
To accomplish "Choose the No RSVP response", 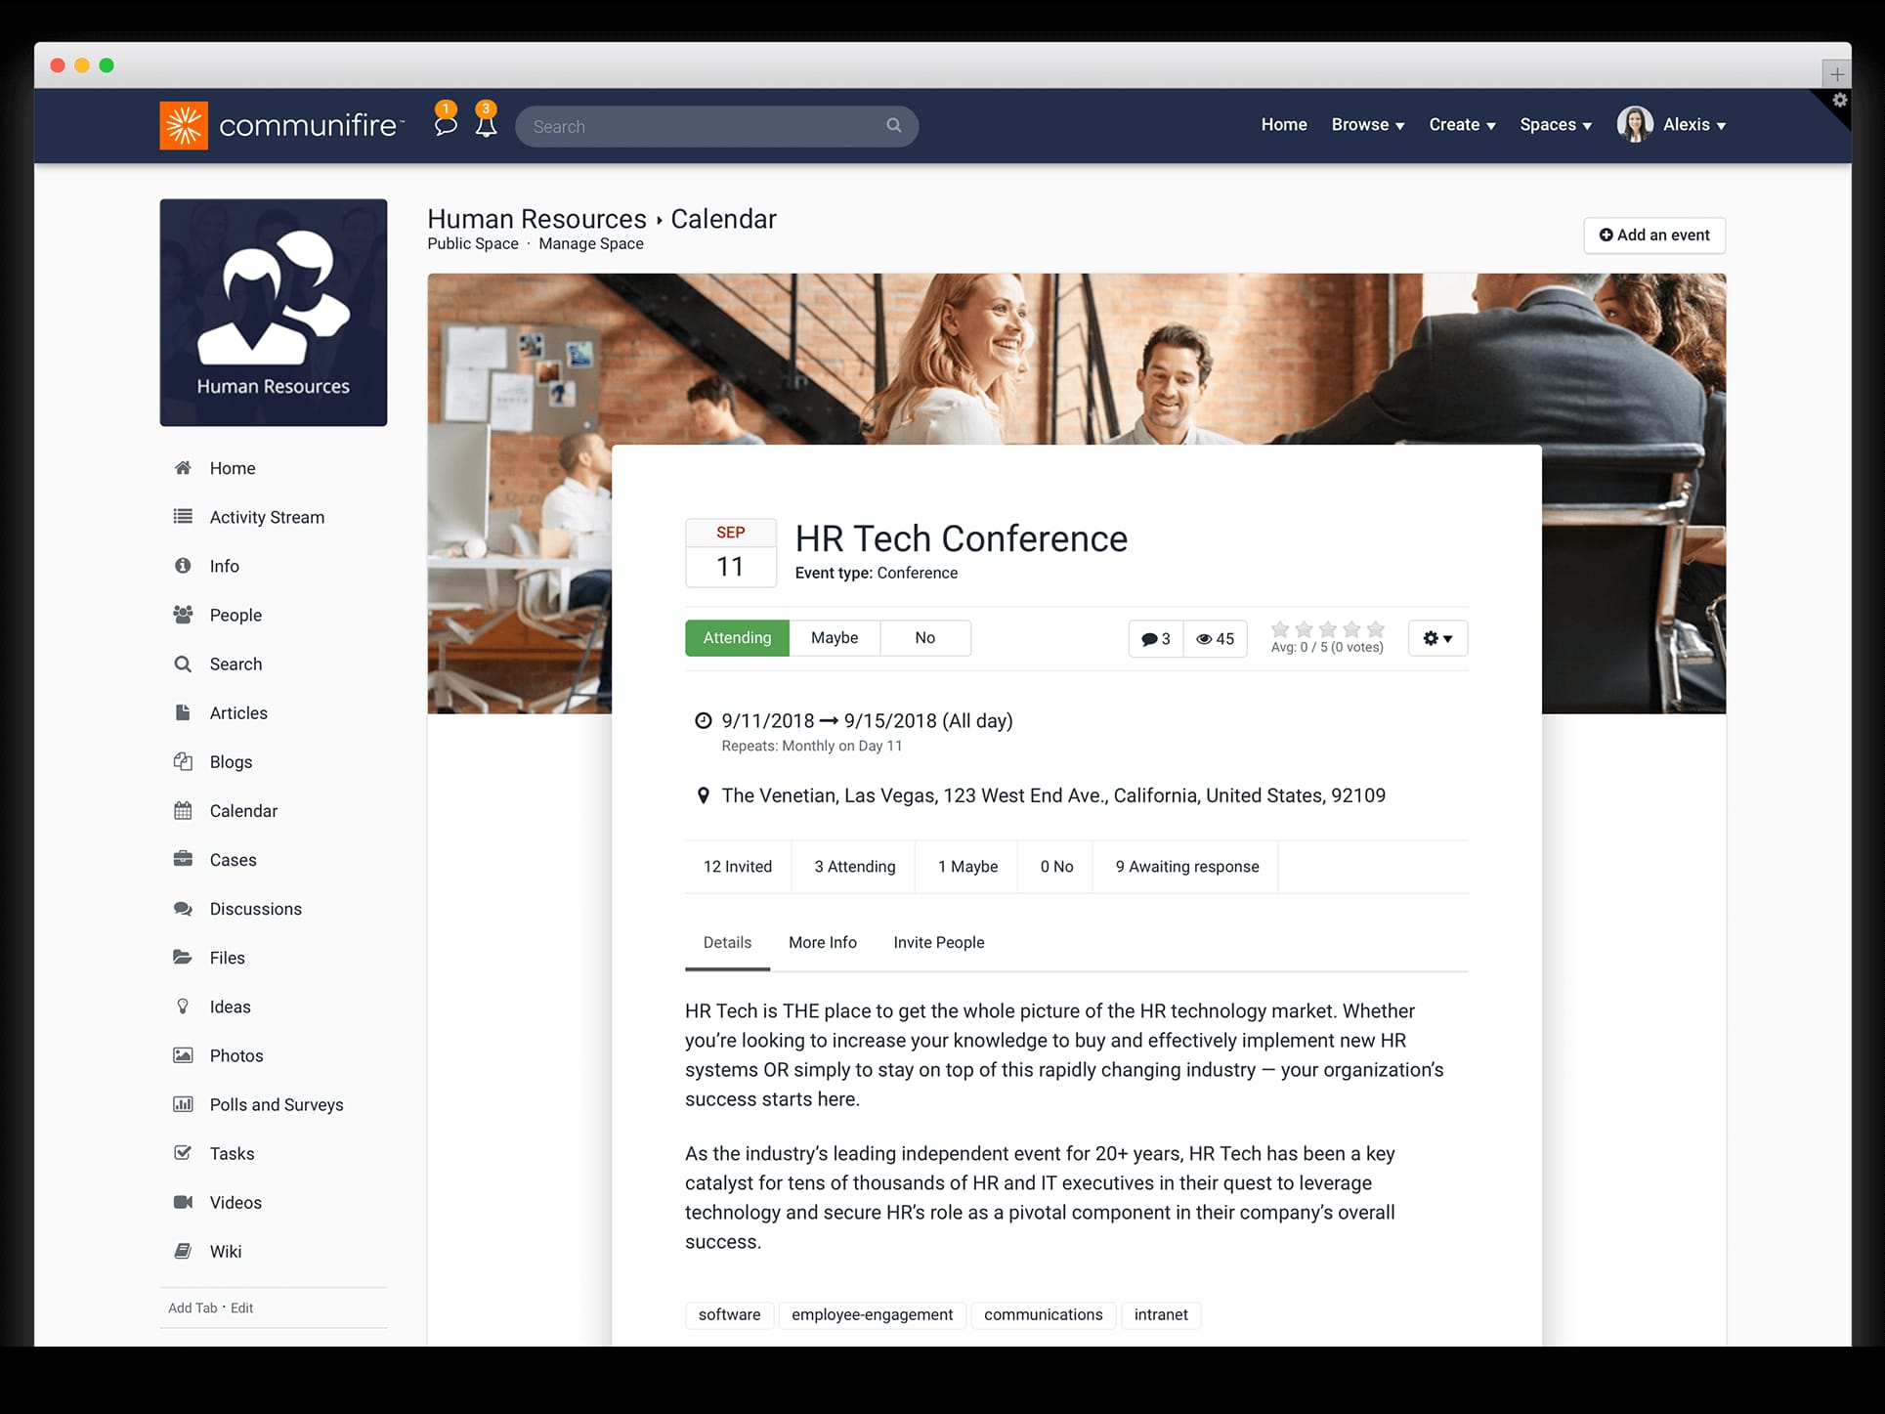I will point(924,637).
